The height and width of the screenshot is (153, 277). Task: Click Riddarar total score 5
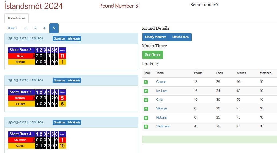[62, 98]
